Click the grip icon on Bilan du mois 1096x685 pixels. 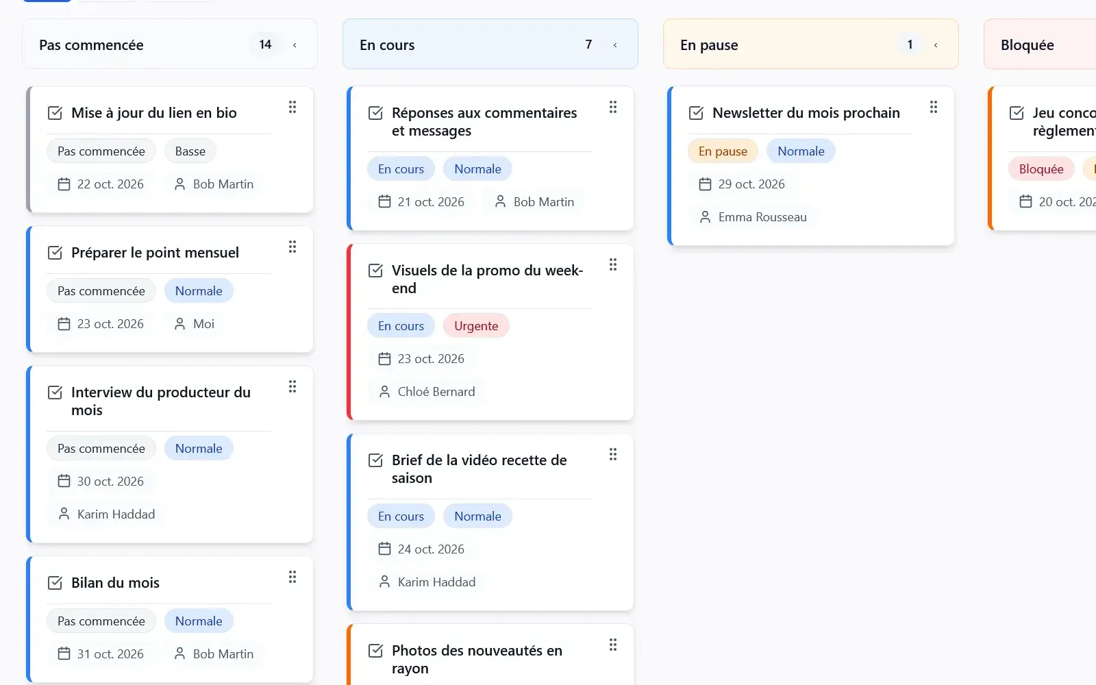pos(292,577)
